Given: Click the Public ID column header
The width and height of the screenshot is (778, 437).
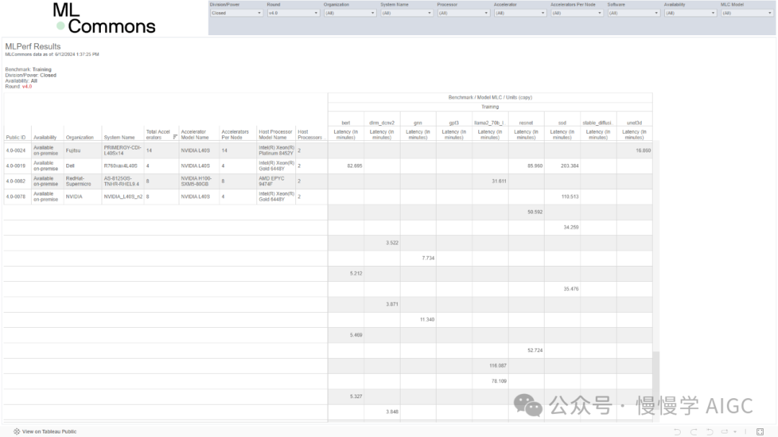Looking at the screenshot, I should click(16, 137).
